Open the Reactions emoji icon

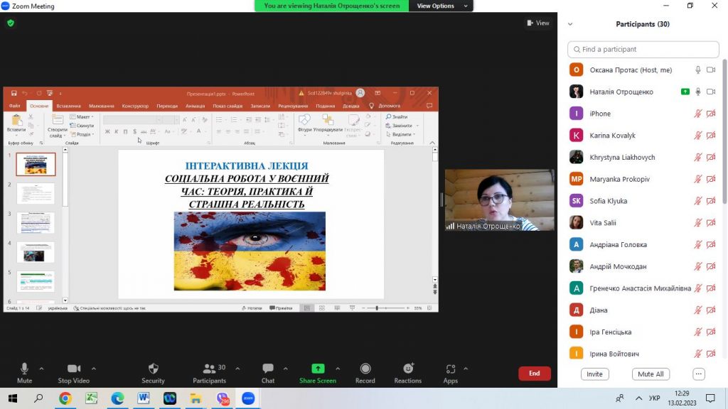pos(408,369)
